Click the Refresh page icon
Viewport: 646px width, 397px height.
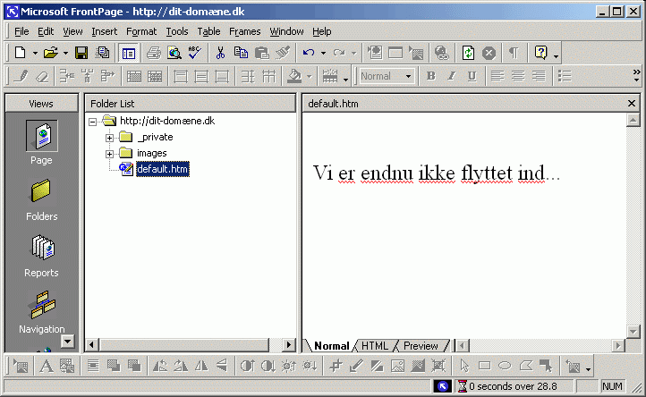pyautogui.click(x=468, y=53)
